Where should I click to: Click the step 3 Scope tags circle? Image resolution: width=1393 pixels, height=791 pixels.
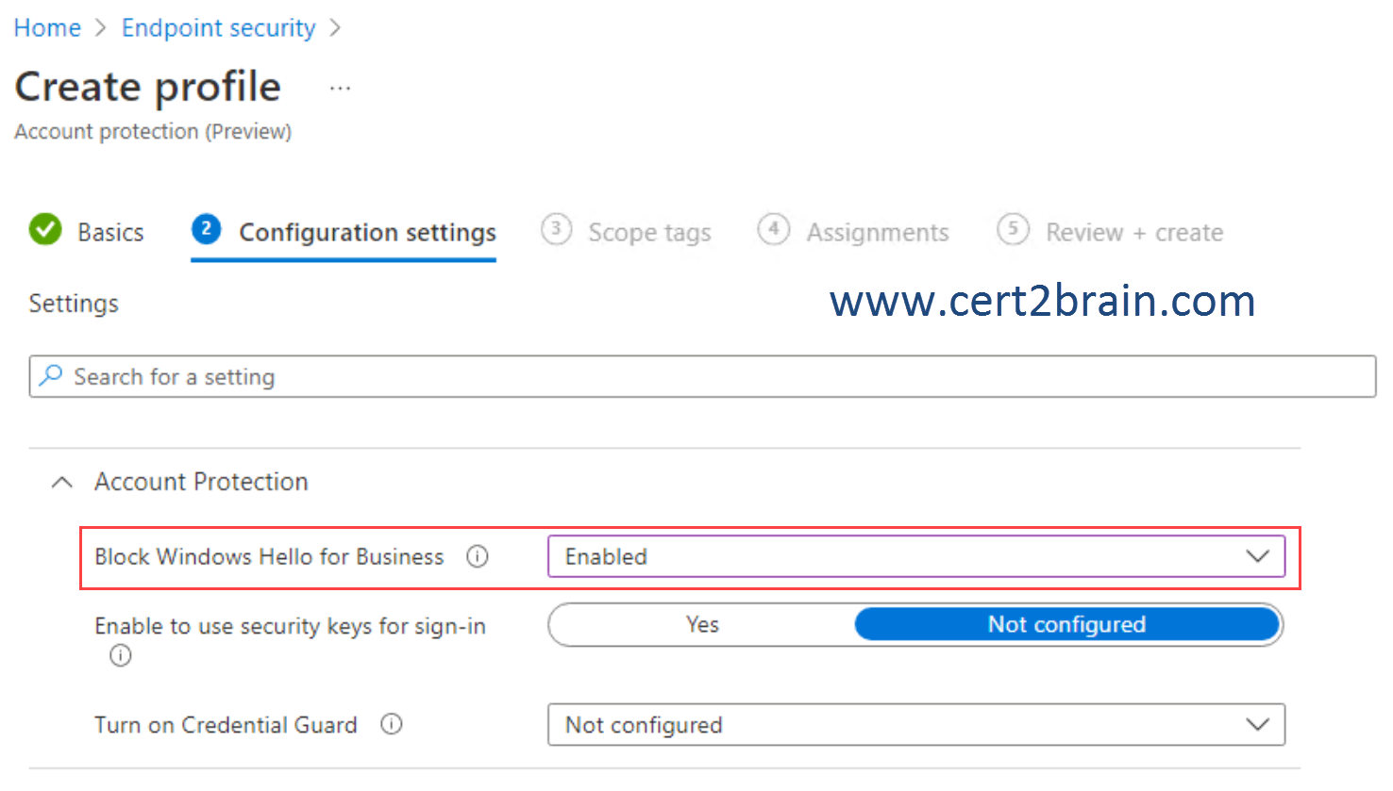tap(557, 229)
